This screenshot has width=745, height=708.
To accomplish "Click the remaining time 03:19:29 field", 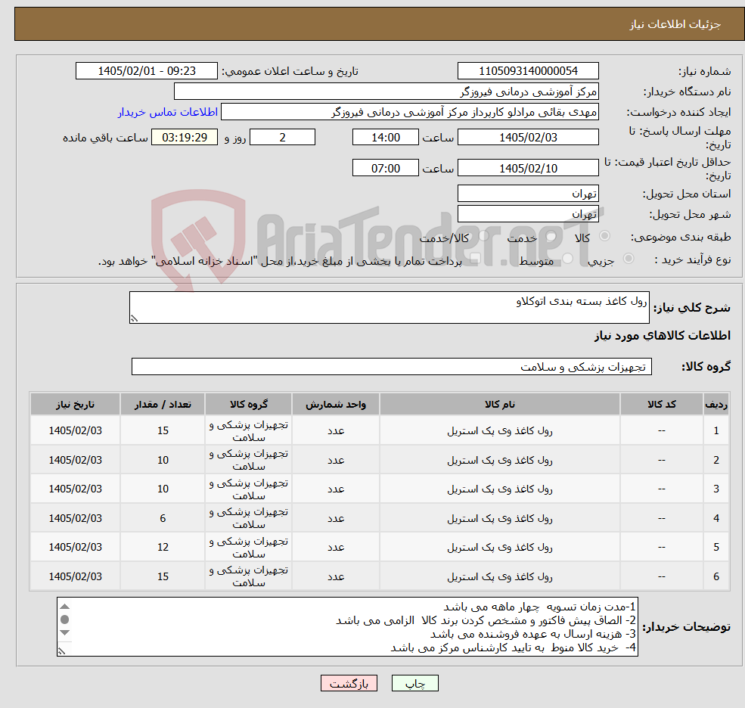I will (x=185, y=138).
